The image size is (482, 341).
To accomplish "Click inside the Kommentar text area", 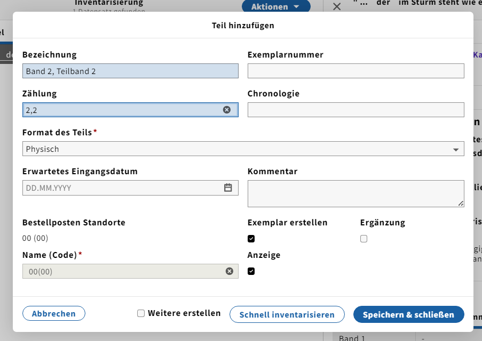I will tap(355, 193).
